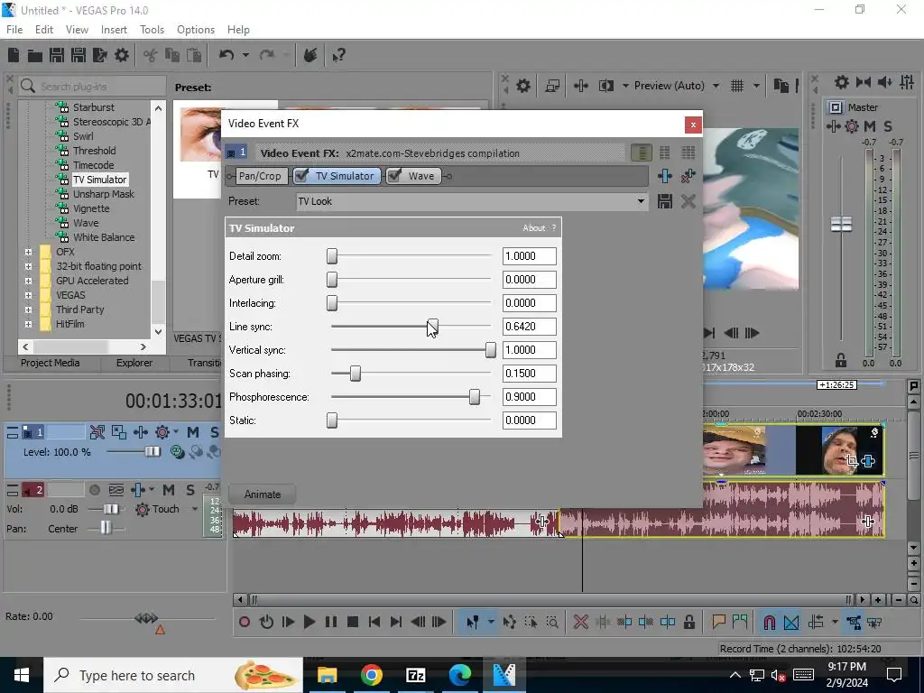924x693 pixels.
Task: Expand the 32-bit floating point folder
Action: pyautogui.click(x=28, y=266)
